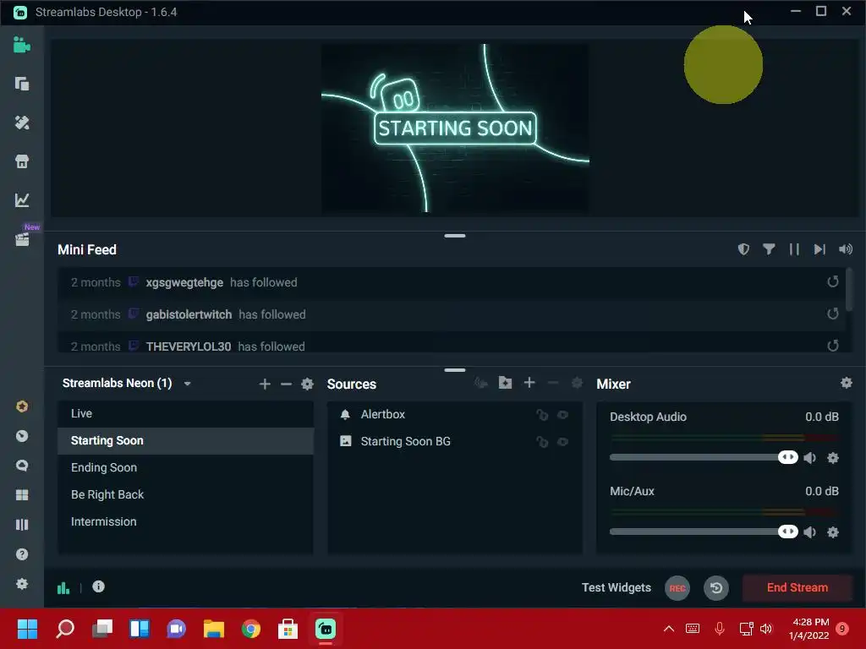
Task: Show hidden system tray icons
Action: coord(669,629)
